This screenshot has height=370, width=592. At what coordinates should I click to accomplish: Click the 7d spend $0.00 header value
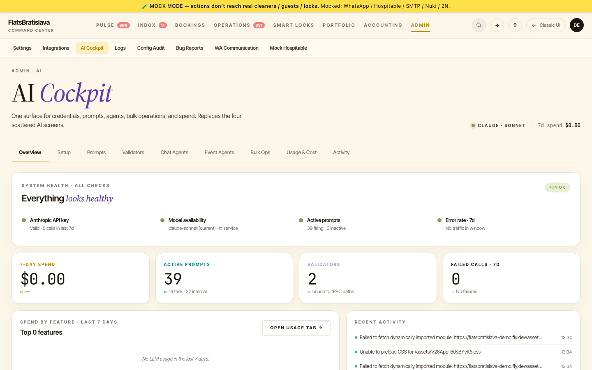(559, 125)
